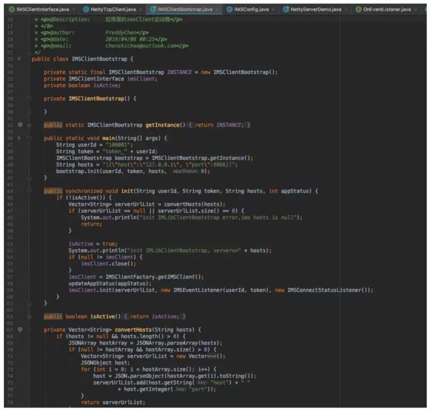Image resolution: width=430 pixels, height=410 pixels.
Task: Close the OnEventListener.java tab
Action: [415, 9]
